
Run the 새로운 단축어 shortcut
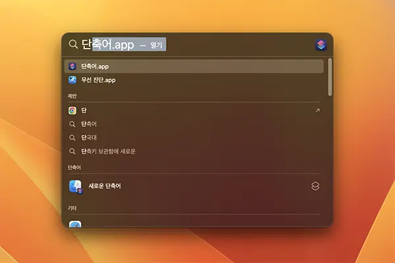tap(194, 186)
